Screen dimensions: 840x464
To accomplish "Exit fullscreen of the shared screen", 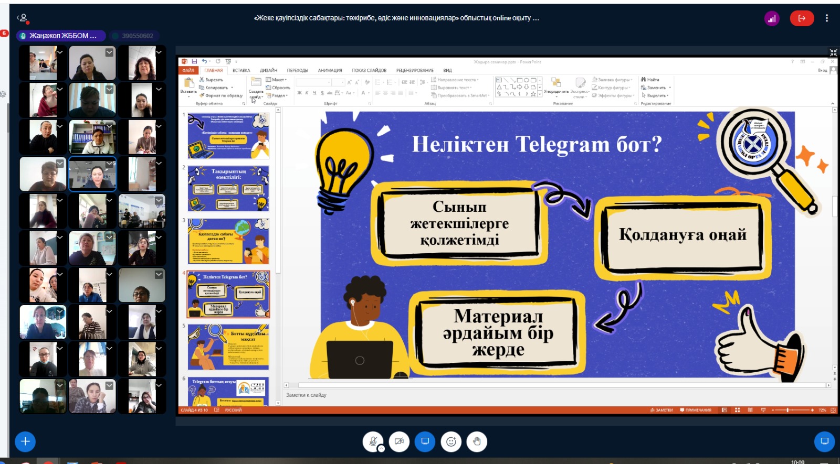I will 833,52.
